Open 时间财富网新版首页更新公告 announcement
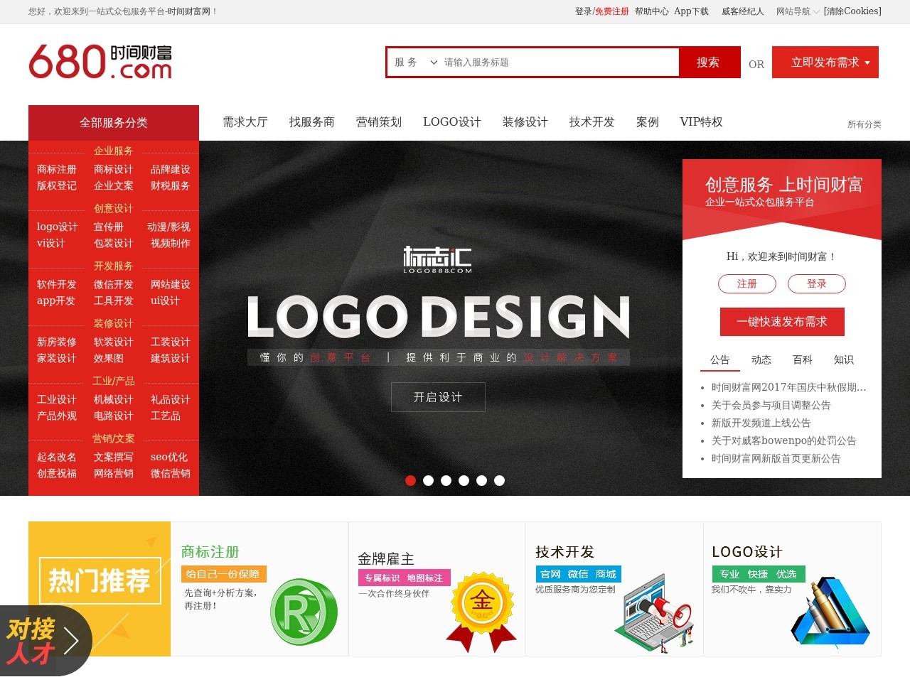 click(776, 459)
